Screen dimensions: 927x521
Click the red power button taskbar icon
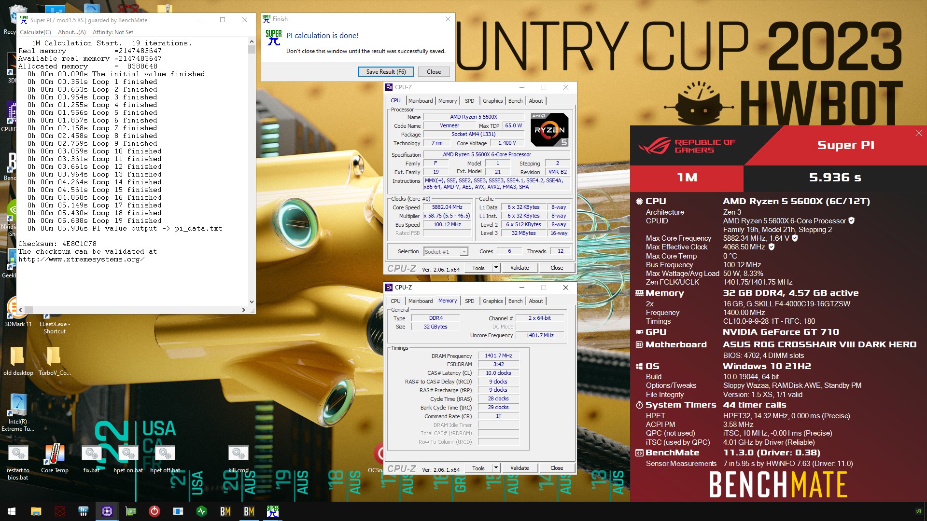[x=154, y=511]
